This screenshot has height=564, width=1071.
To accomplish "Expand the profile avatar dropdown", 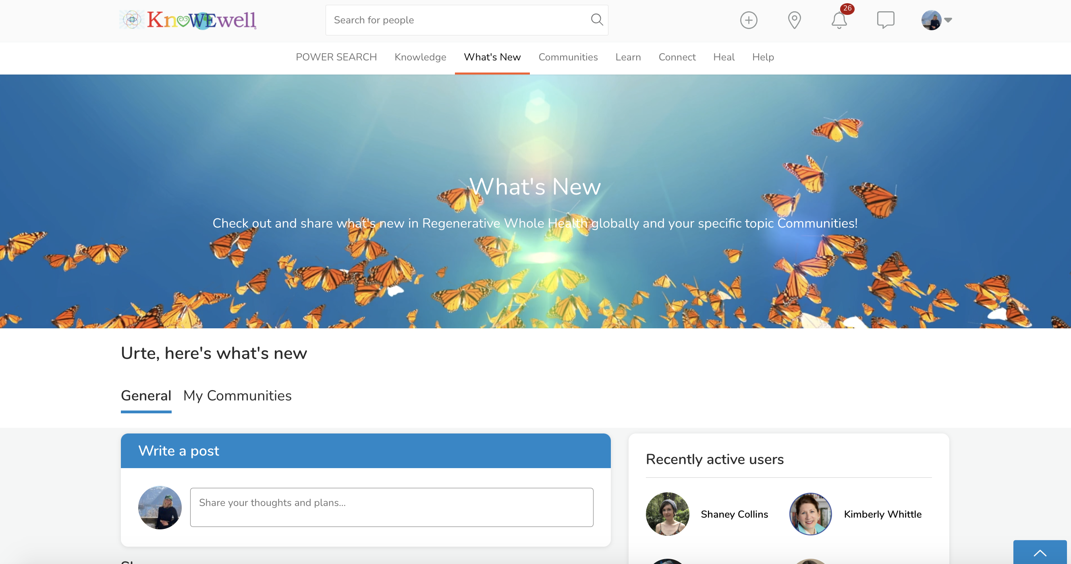I will tap(936, 20).
